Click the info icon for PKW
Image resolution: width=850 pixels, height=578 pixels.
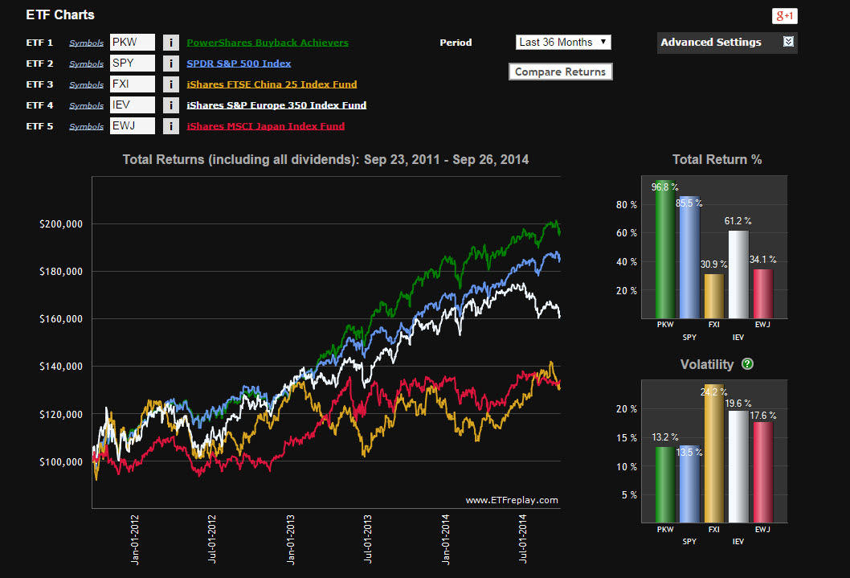click(x=170, y=43)
